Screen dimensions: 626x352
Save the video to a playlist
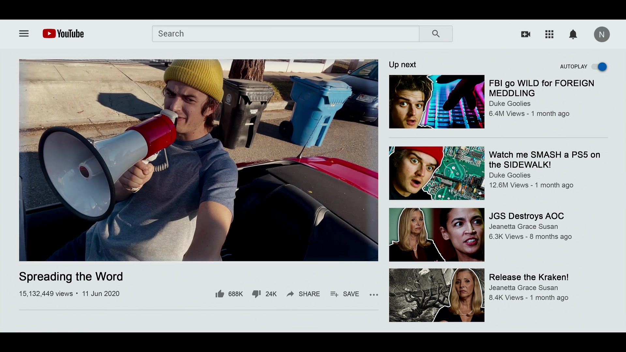tap(344, 294)
